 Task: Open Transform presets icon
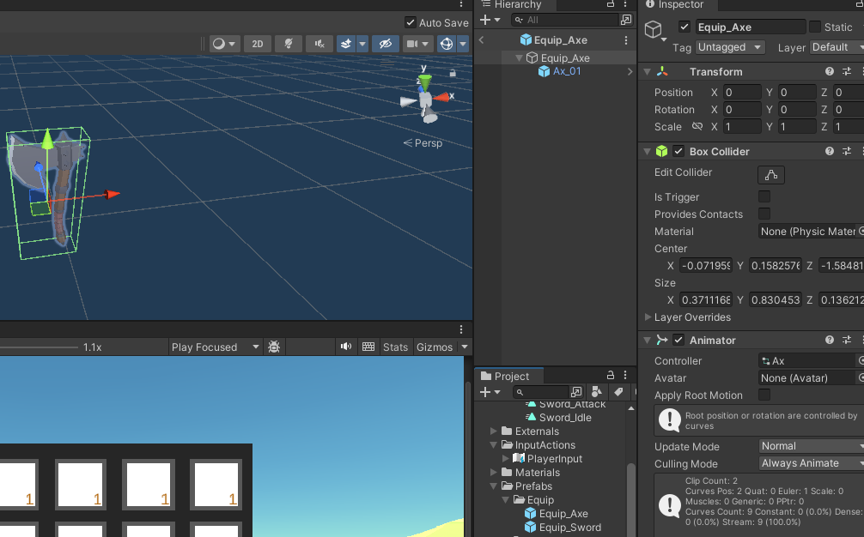tap(847, 71)
